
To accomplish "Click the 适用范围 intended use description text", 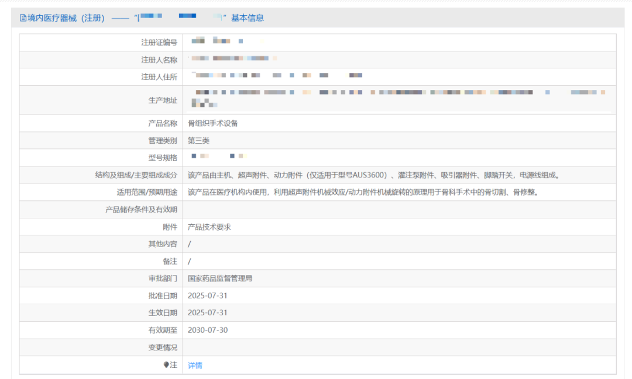I will click(x=362, y=192).
